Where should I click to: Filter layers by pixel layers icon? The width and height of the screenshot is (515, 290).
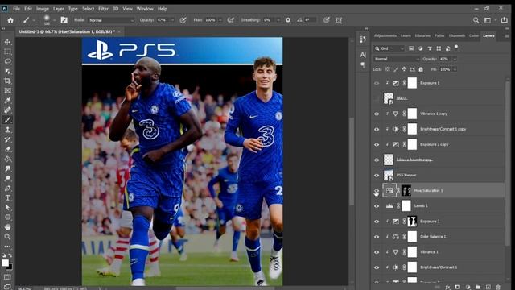pyautogui.click(x=411, y=48)
